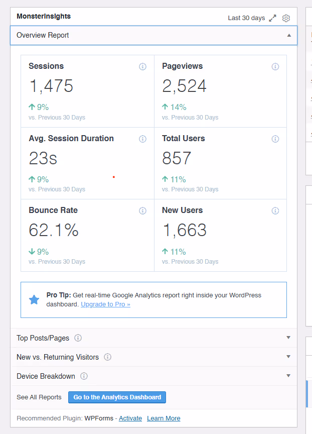This screenshot has height=434, width=312.
Task: Go to the Analytics Dashboard button
Action: 117,397
